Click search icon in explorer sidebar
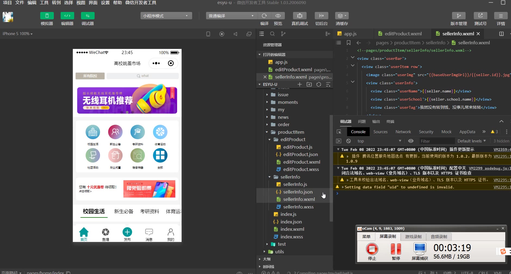This screenshot has height=274, width=511. [x=272, y=34]
